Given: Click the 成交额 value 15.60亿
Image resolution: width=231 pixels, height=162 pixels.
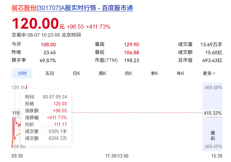Looking at the screenshot, I should 214,53.
